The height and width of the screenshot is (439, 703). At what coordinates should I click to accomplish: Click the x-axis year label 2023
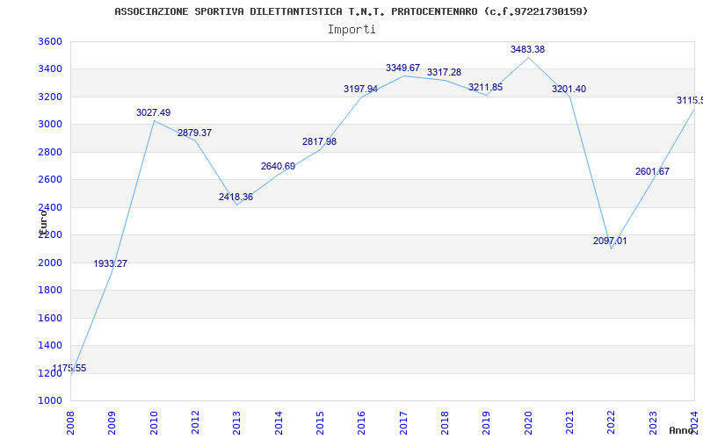pos(653,423)
